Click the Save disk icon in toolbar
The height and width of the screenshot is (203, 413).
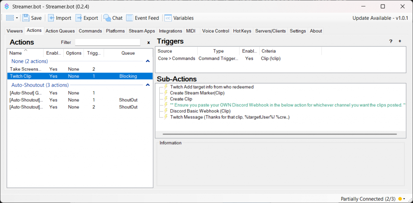pyautogui.click(x=26, y=18)
